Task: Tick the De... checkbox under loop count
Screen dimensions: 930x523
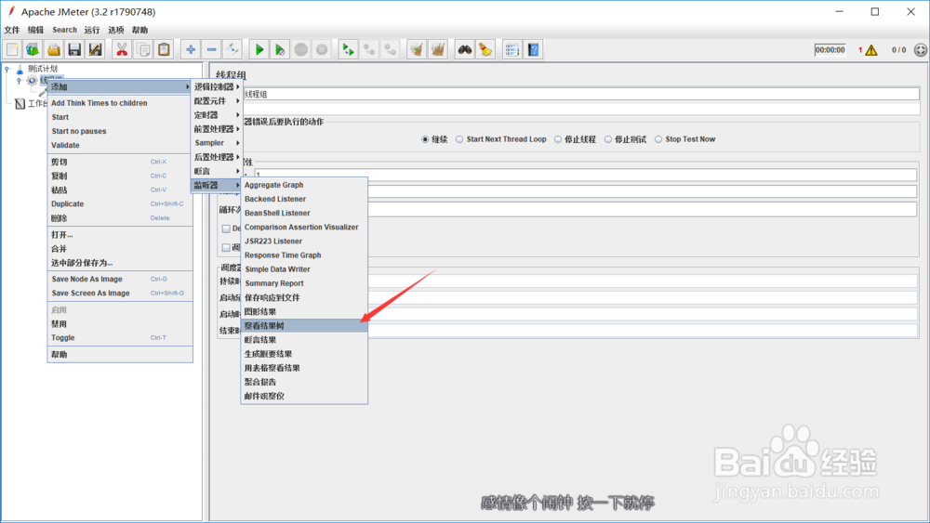Action: click(x=226, y=229)
